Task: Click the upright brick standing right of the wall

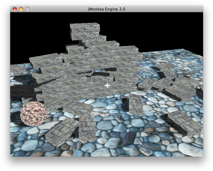Action: (136, 104)
